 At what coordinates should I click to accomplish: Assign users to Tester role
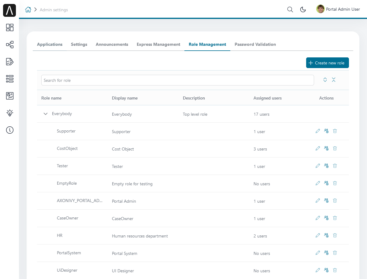(x=326, y=166)
